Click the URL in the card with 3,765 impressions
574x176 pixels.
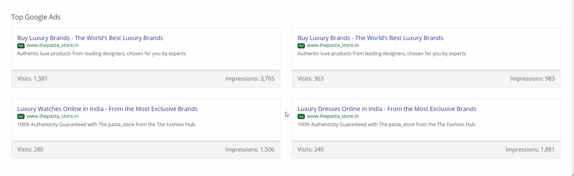[53, 45]
